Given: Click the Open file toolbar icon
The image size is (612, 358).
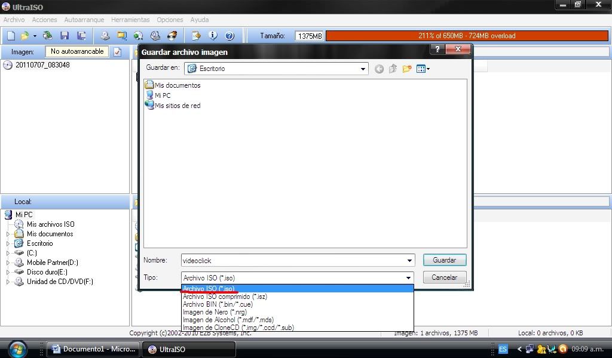Looking at the screenshot, I should 25,36.
